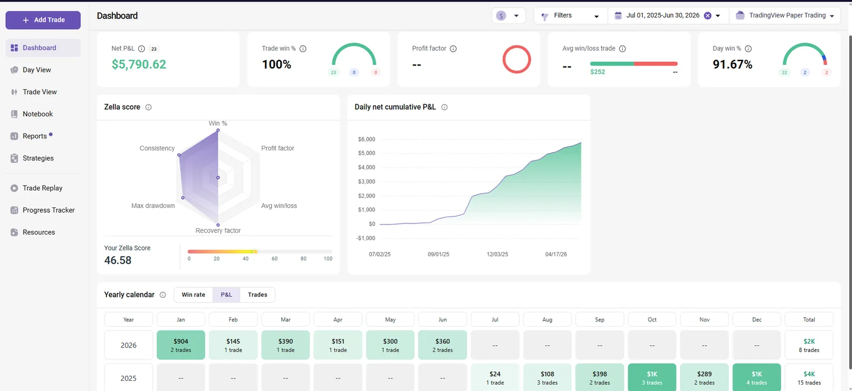Screen dimensions: 852x391
Task: Click Net P&L trade count badge 23
Action: [x=154, y=49]
